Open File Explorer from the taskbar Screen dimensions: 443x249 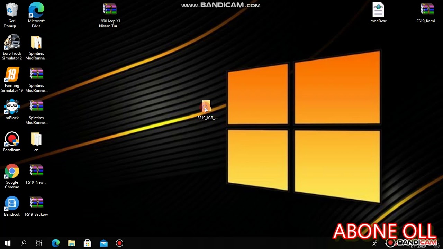72,243
